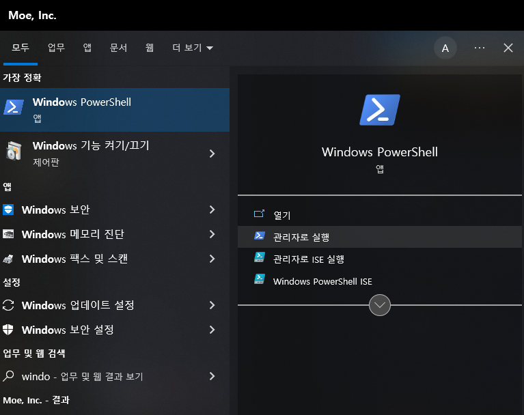This screenshot has width=524, height=415.
Task: Open the Windows 메모리 진단 result
Action: [x=115, y=234]
